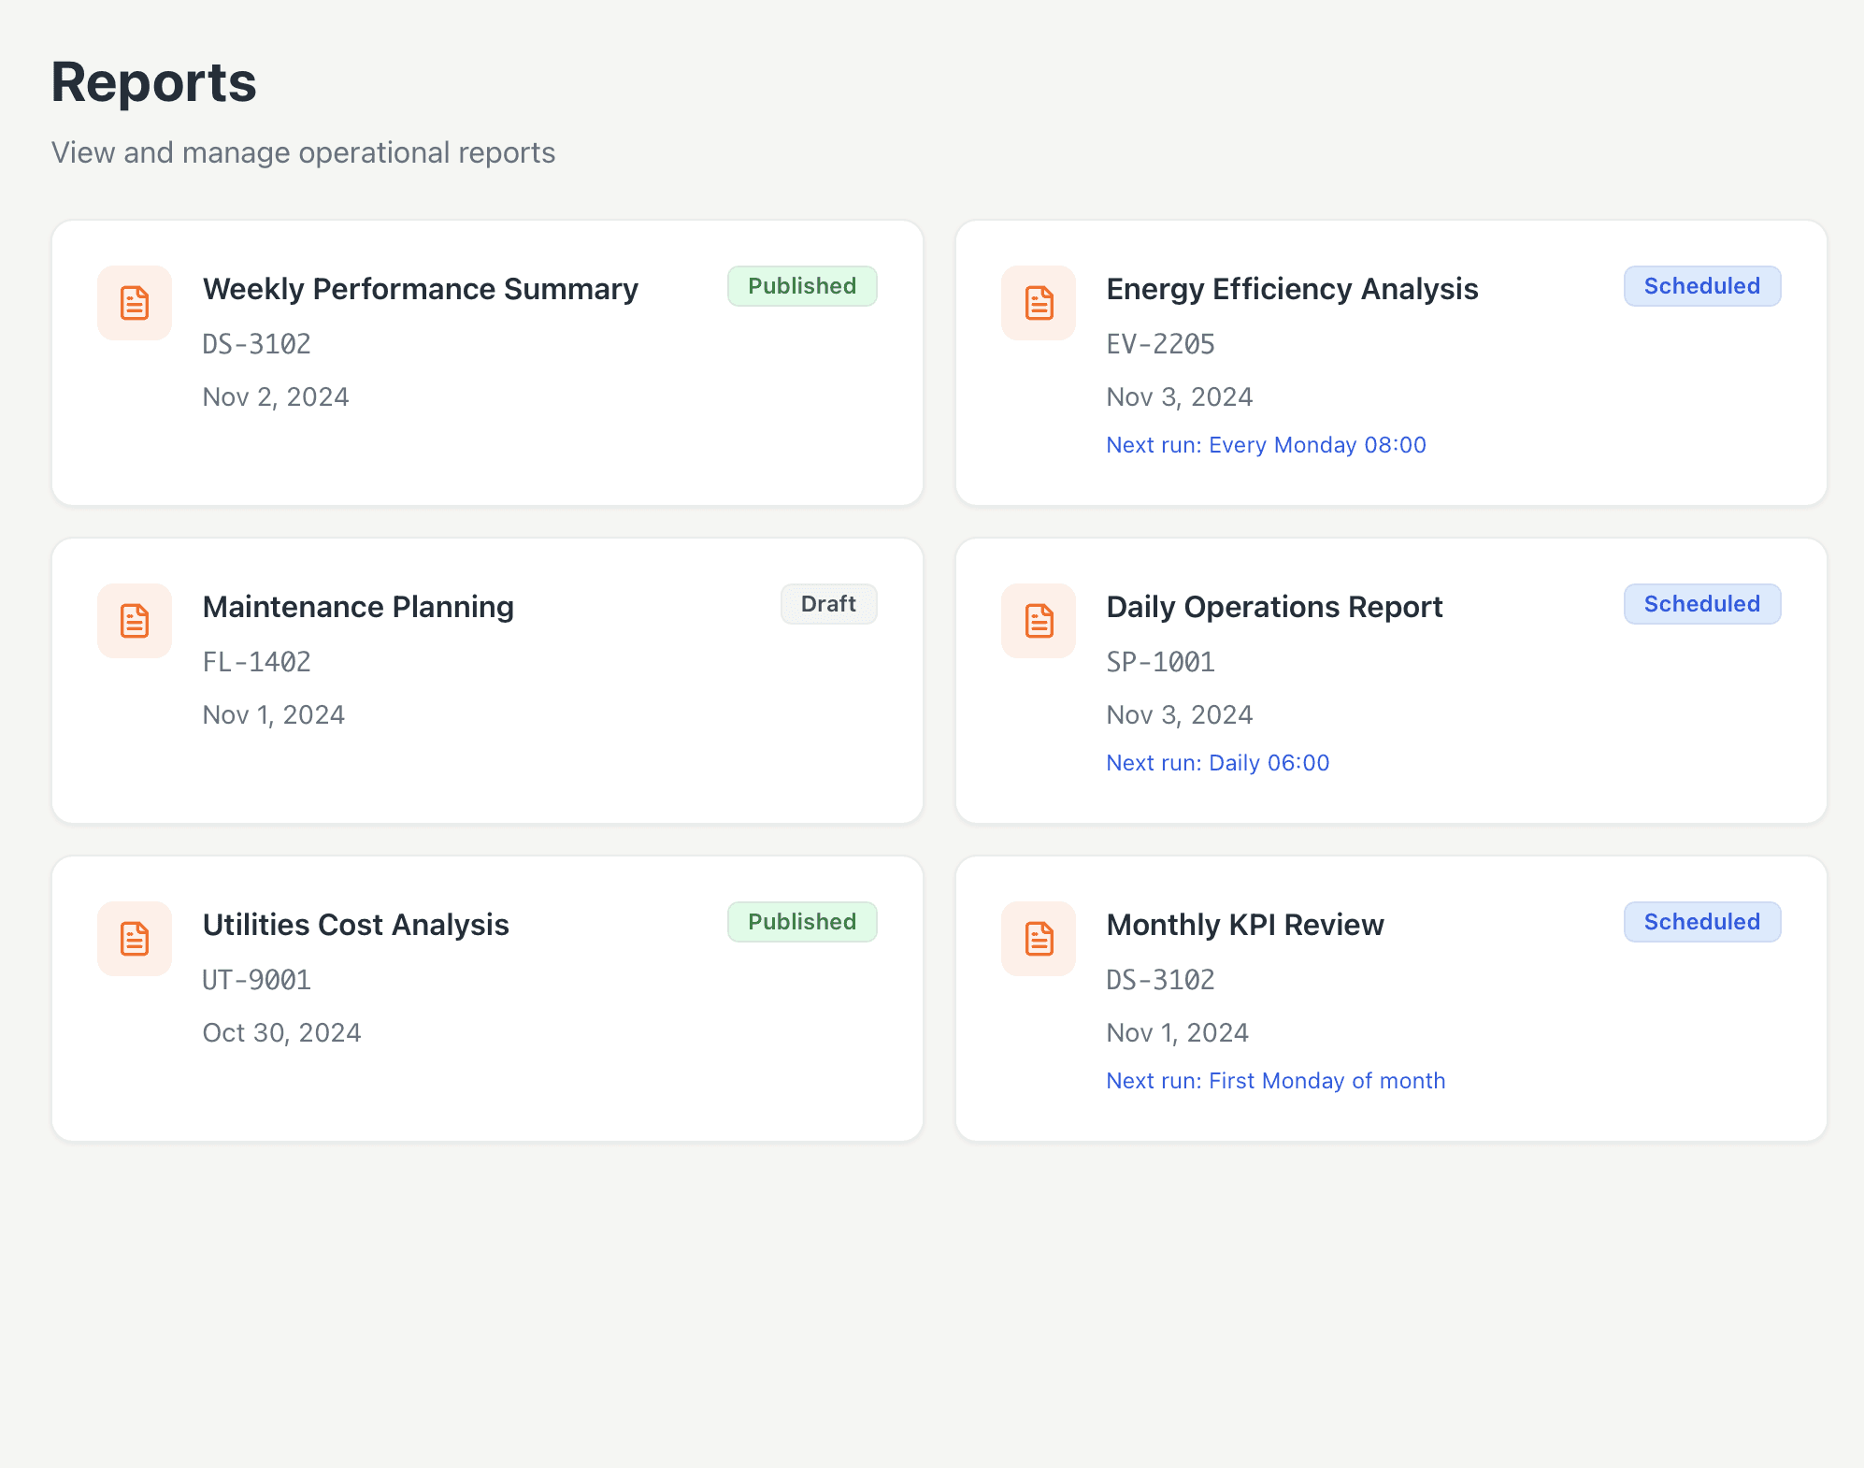The height and width of the screenshot is (1468, 1864).
Task: Click Scheduled badge on Monthly KPI Review
Action: 1701,922
